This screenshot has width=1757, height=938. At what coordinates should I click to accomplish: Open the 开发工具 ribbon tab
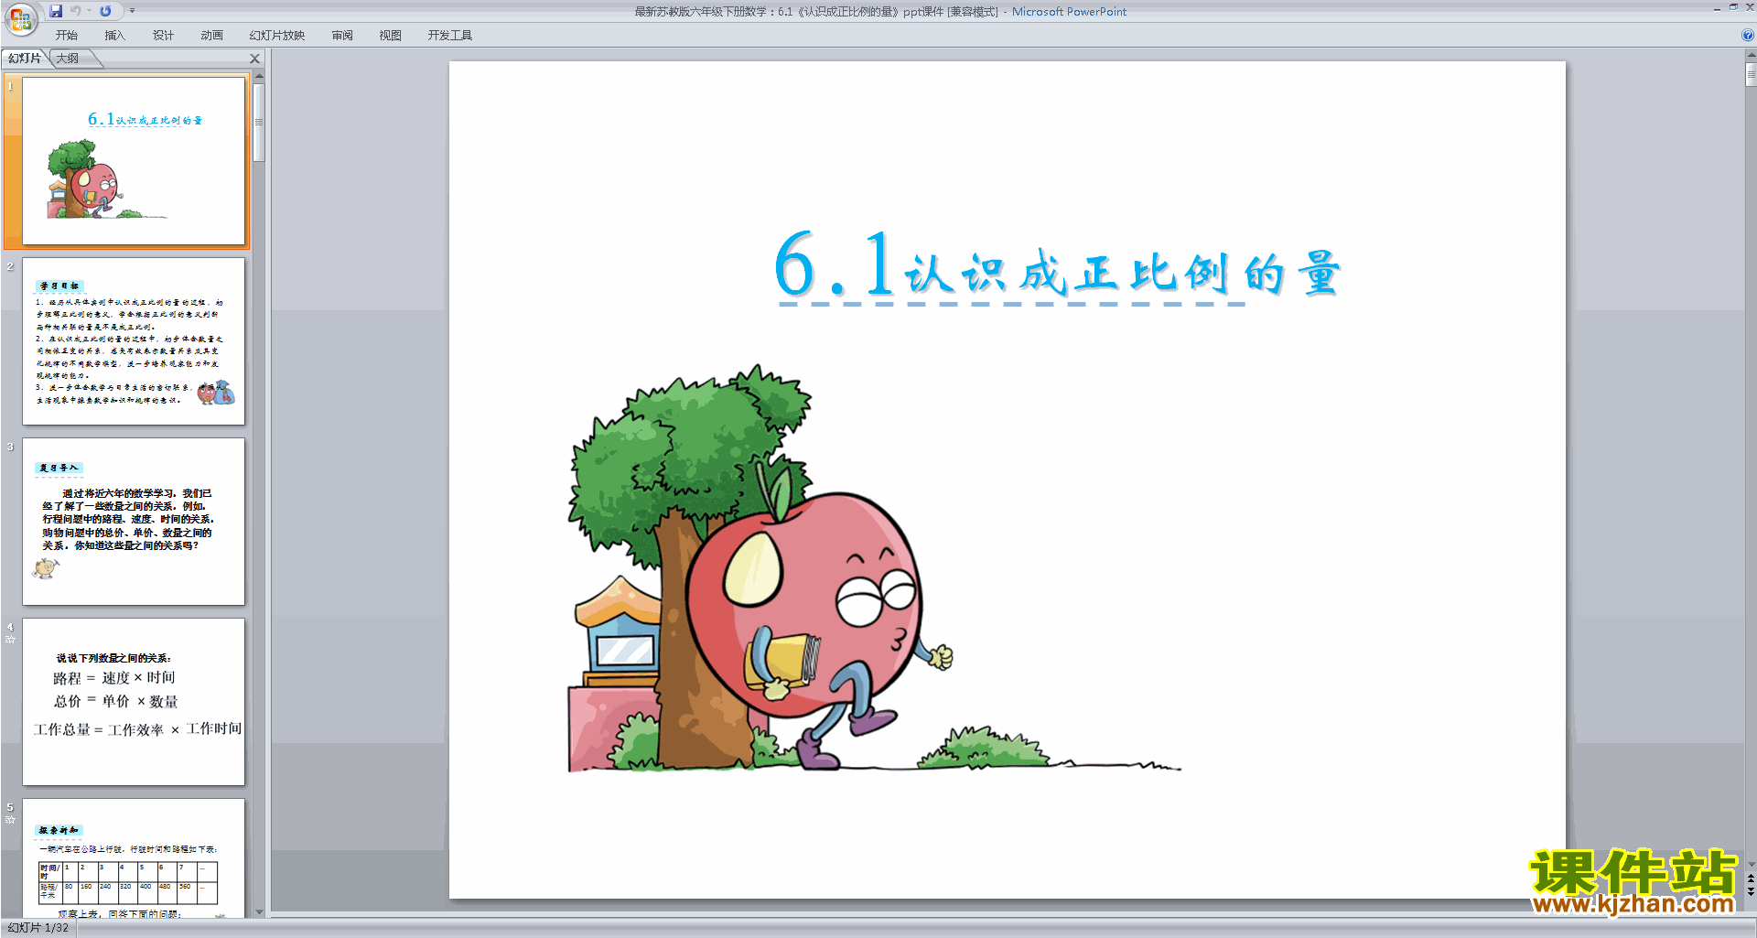(x=449, y=36)
